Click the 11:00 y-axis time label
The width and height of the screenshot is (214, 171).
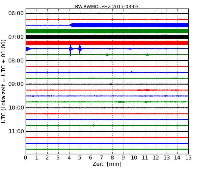pos(16,131)
